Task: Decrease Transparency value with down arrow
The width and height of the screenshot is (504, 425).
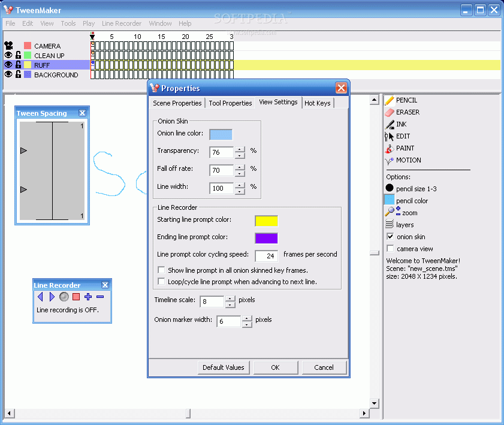Action: click(x=240, y=155)
